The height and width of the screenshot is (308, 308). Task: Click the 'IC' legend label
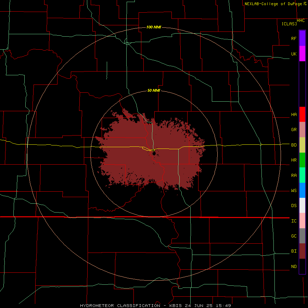[x=294, y=221]
